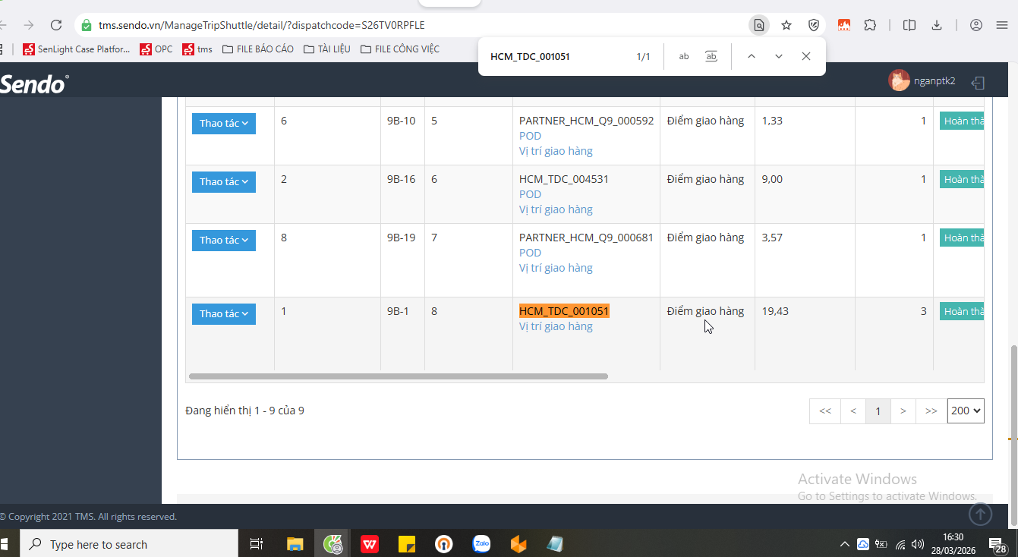Open SenLight Case Platform bookmark
The image size is (1018, 557).
click(77, 49)
